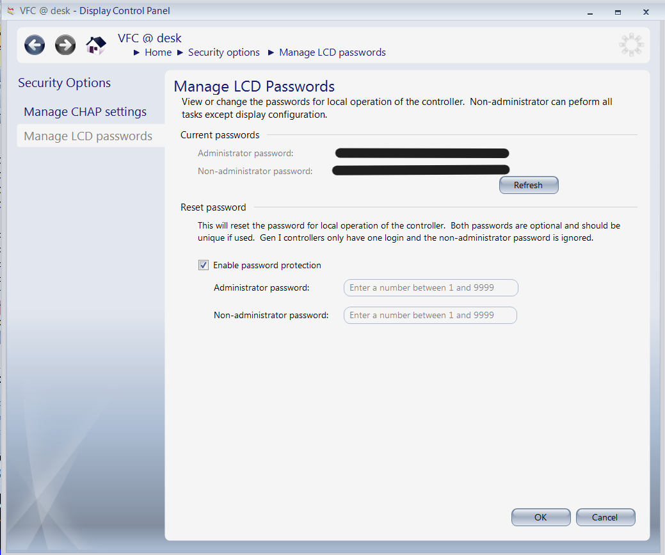Maximize the Display Control Panel window

[618, 12]
